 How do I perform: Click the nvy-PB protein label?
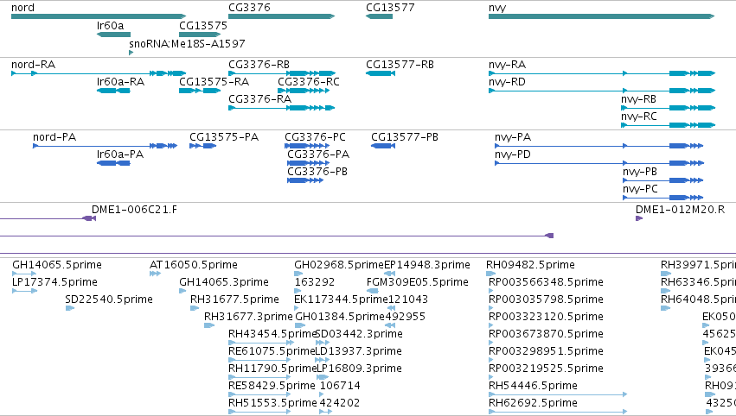point(640,172)
